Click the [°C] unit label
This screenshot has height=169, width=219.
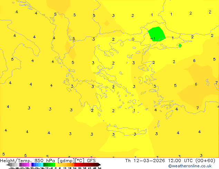[80, 160]
